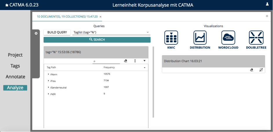This screenshot has height=132, width=273.
Task: Select the 10 Document(s), 19 Collection(s) tab
Action: point(67,17)
